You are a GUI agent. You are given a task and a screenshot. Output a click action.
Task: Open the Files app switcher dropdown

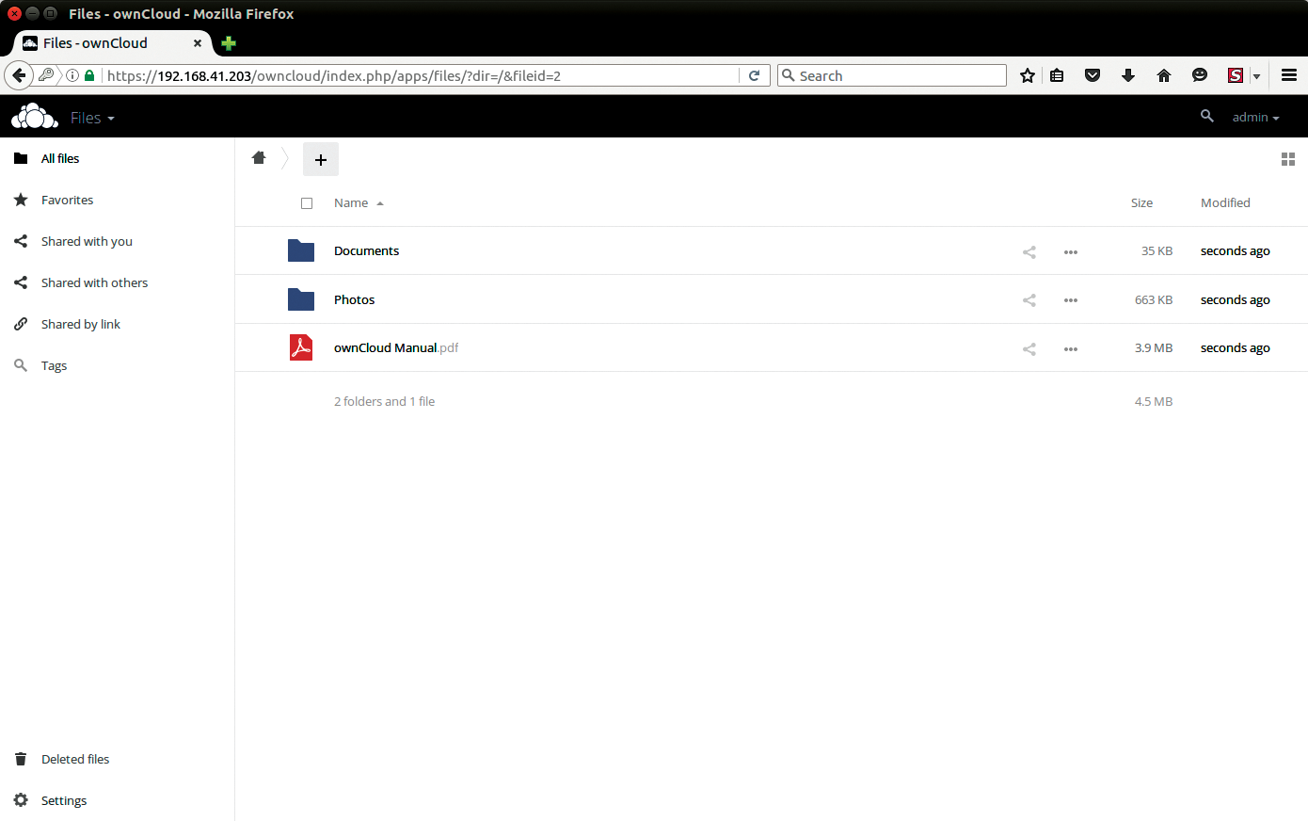[x=91, y=117]
